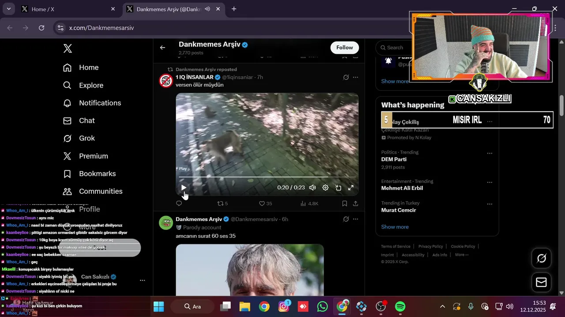The height and width of the screenshot is (317, 565).
Task: View analytics showing 4.8K views
Action: pos(309,203)
